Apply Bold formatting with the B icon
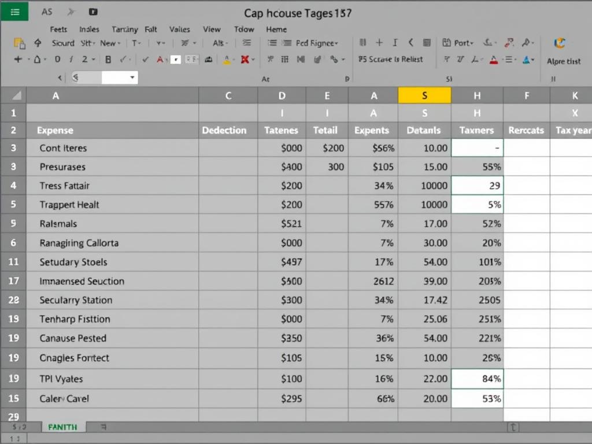The height and width of the screenshot is (444, 592). coord(109,60)
